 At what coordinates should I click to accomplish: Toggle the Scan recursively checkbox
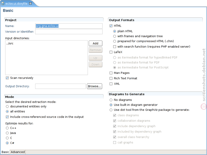tap(7, 78)
